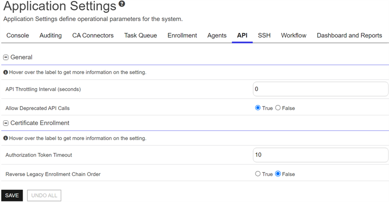Click the General section heading text
Image resolution: width=389 pixels, height=202 pixels.
(22, 57)
